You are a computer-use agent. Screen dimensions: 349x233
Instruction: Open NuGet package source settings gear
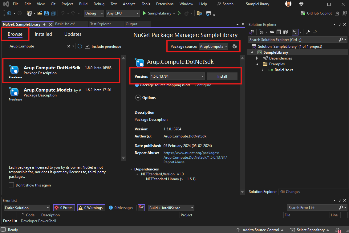[235, 46]
